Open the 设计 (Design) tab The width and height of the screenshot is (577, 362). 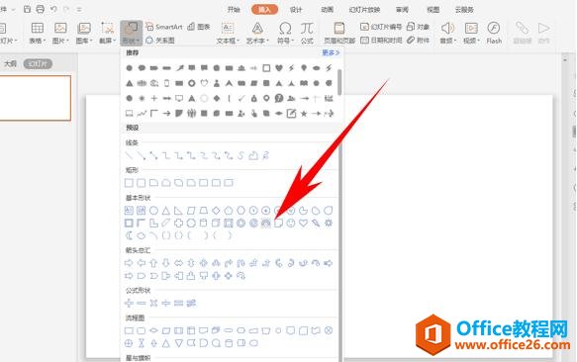click(296, 10)
